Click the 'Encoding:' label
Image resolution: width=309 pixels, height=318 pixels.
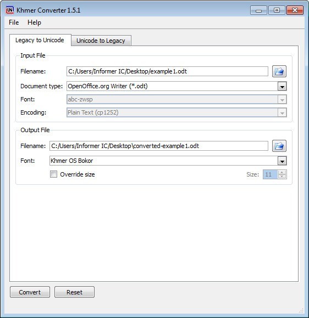tap(33, 112)
